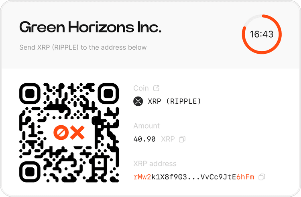Click the 16:43 countdown timer
The width and height of the screenshot is (301, 197).
262,34
